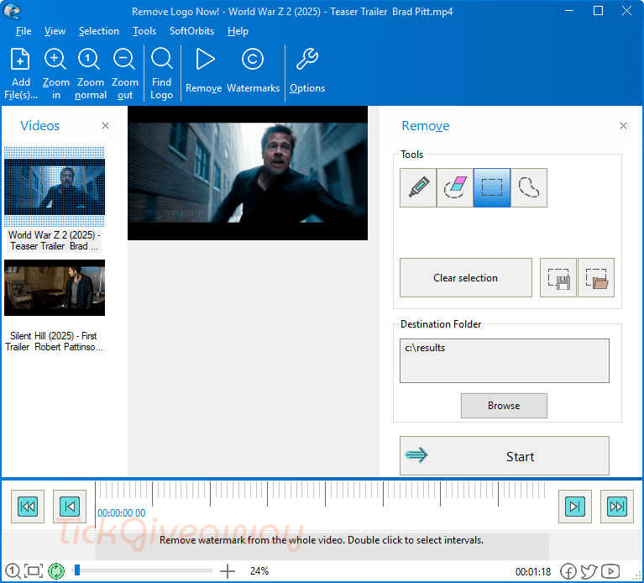Save selection to file icon

click(558, 278)
